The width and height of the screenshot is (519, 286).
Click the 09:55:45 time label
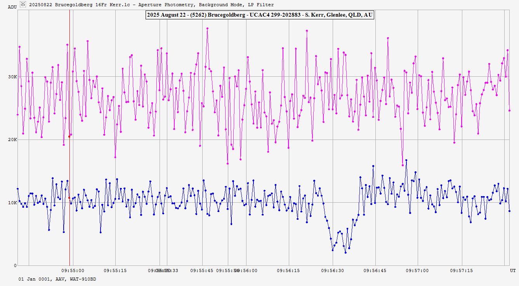click(202, 270)
